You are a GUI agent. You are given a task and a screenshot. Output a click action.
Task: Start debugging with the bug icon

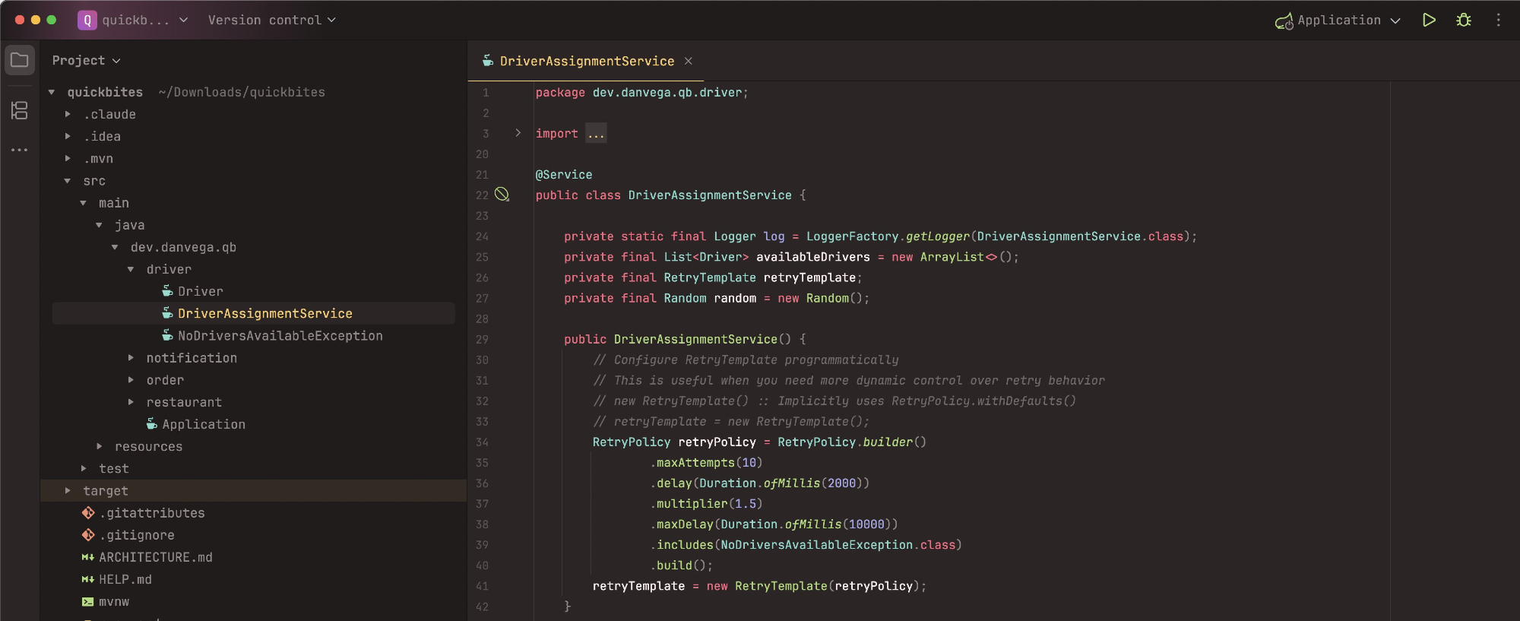click(x=1463, y=21)
